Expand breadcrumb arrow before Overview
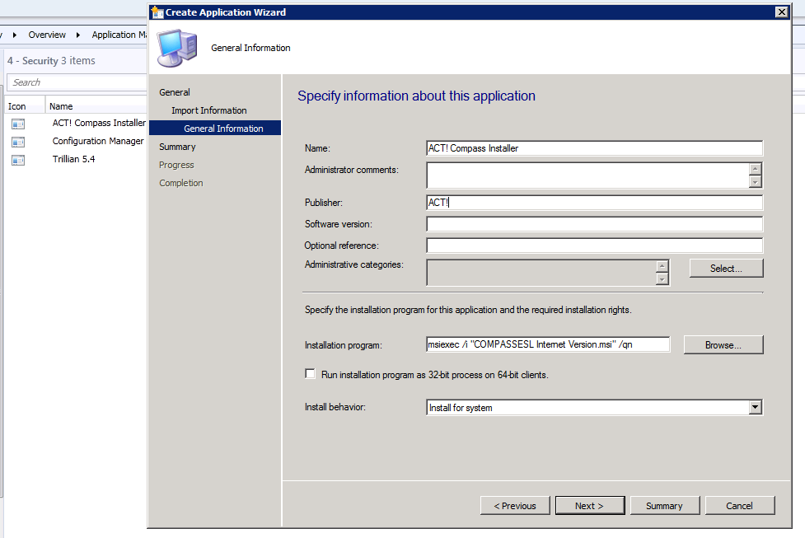This screenshot has height=538, width=805. (x=14, y=35)
